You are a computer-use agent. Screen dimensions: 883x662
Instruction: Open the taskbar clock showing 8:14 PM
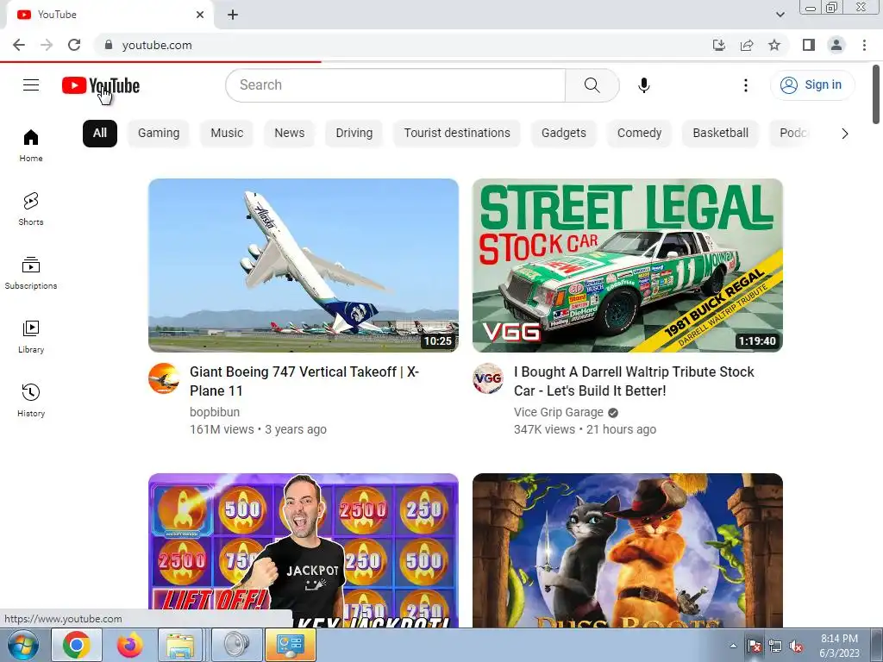coord(839,646)
